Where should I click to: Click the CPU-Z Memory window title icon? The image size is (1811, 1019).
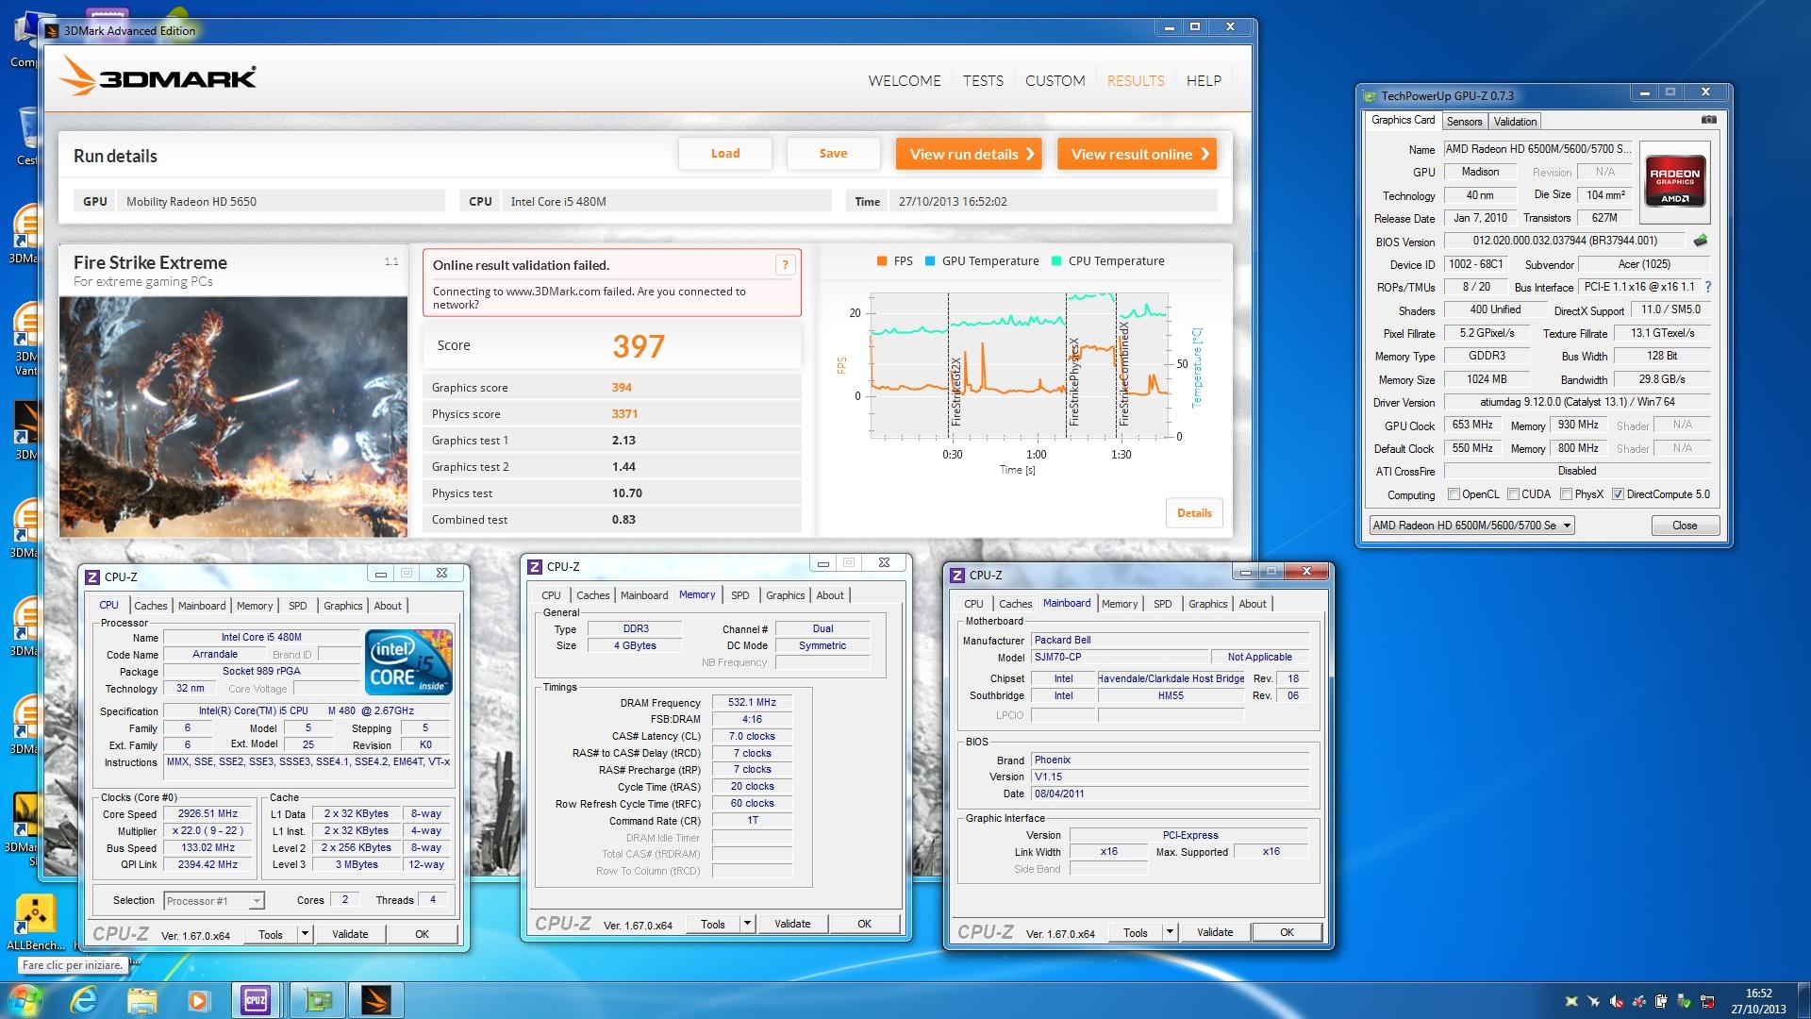[x=535, y=566]
